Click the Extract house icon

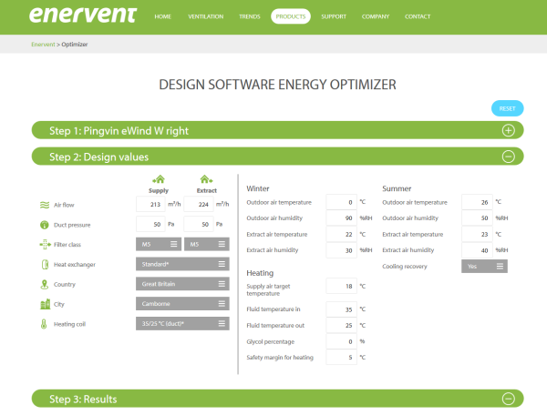207,179
